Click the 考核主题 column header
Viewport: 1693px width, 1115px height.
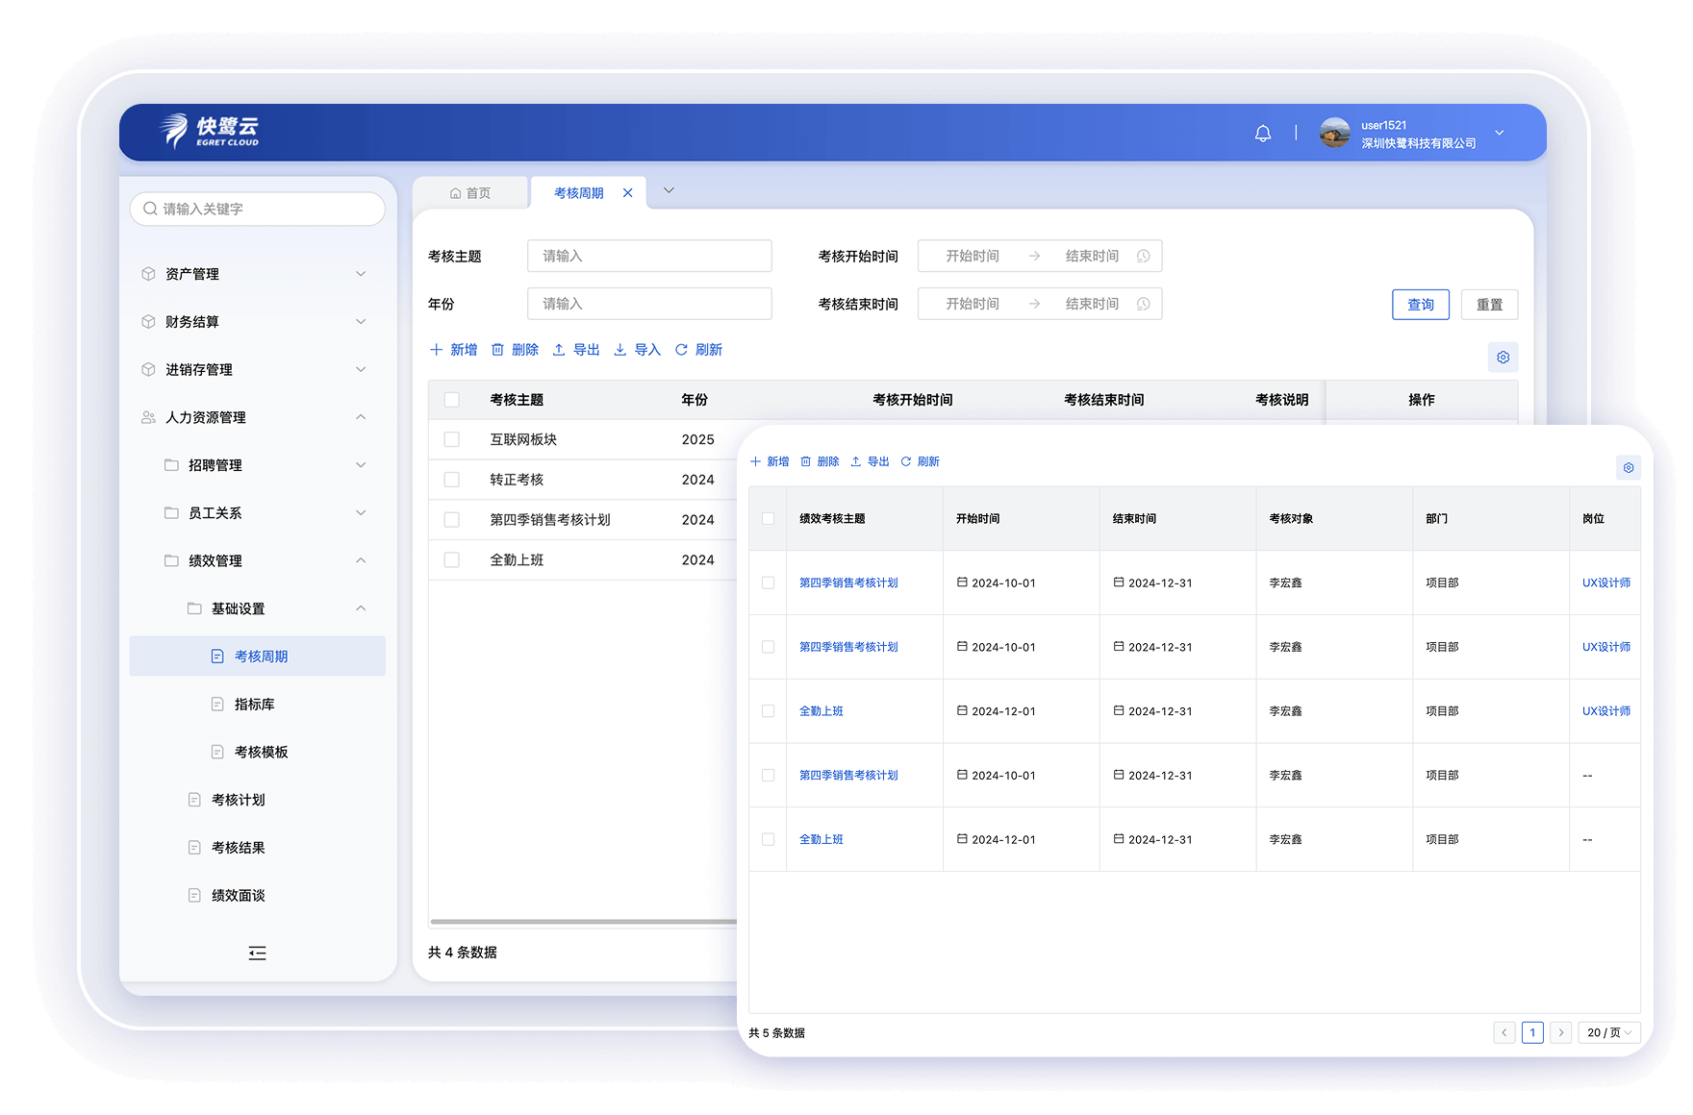(x=517, y=400)
